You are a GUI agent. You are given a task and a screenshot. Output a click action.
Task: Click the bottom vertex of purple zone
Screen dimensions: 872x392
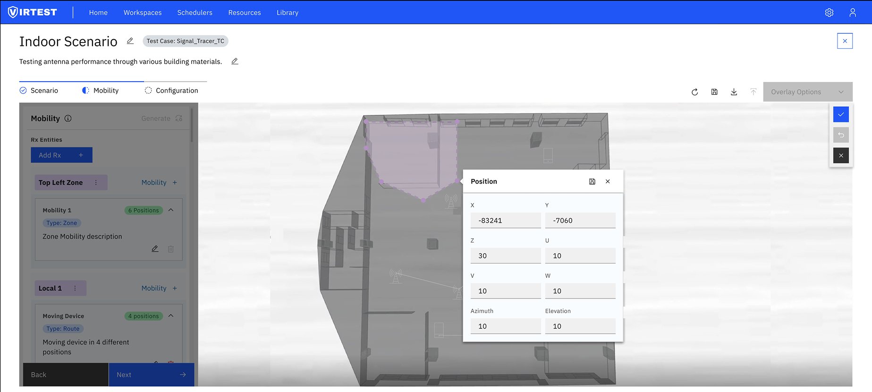(x=423, y=200)
